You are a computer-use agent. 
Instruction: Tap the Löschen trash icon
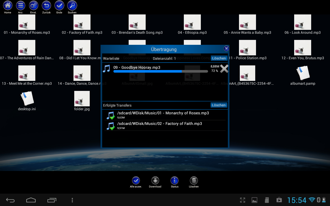click(194, 181)
